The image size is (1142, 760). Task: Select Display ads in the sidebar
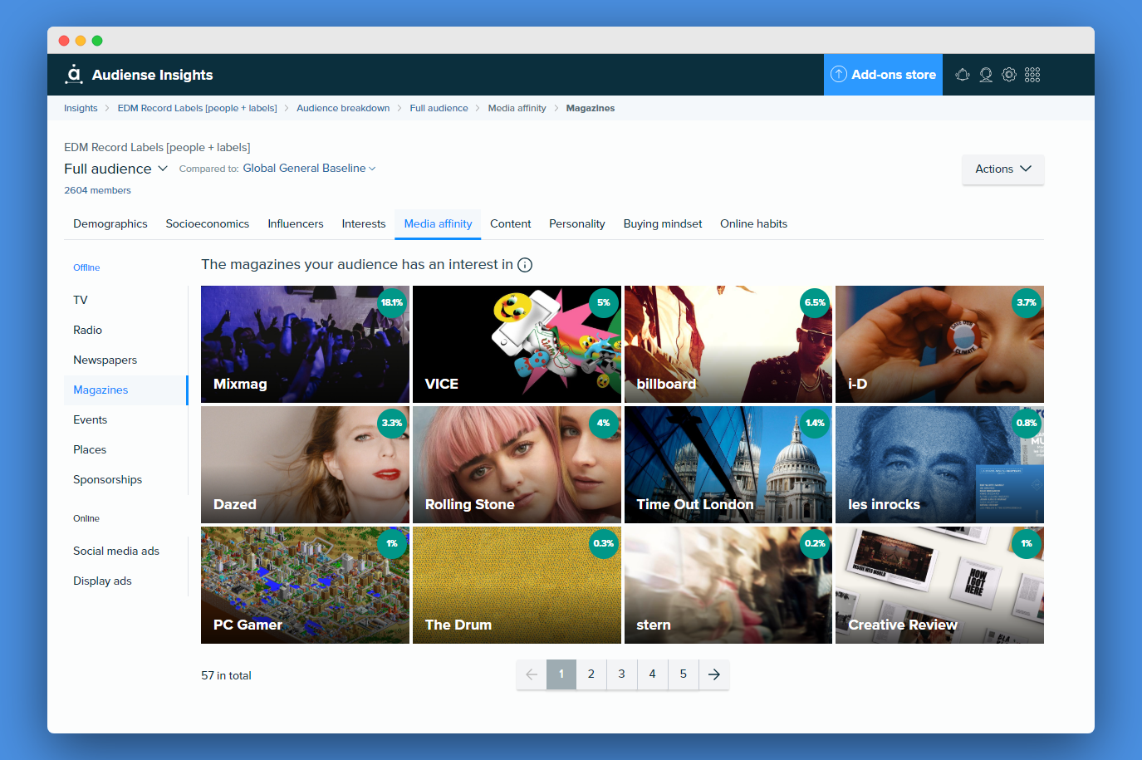pyautogui.click(x=125, y=581)
